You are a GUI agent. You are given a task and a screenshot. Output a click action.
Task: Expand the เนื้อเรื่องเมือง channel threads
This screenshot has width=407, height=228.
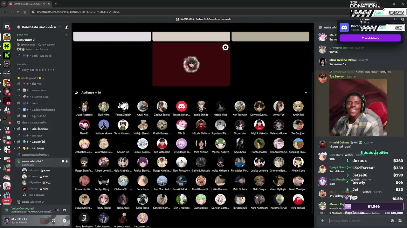pyautogui.click(x=14, y=129)
